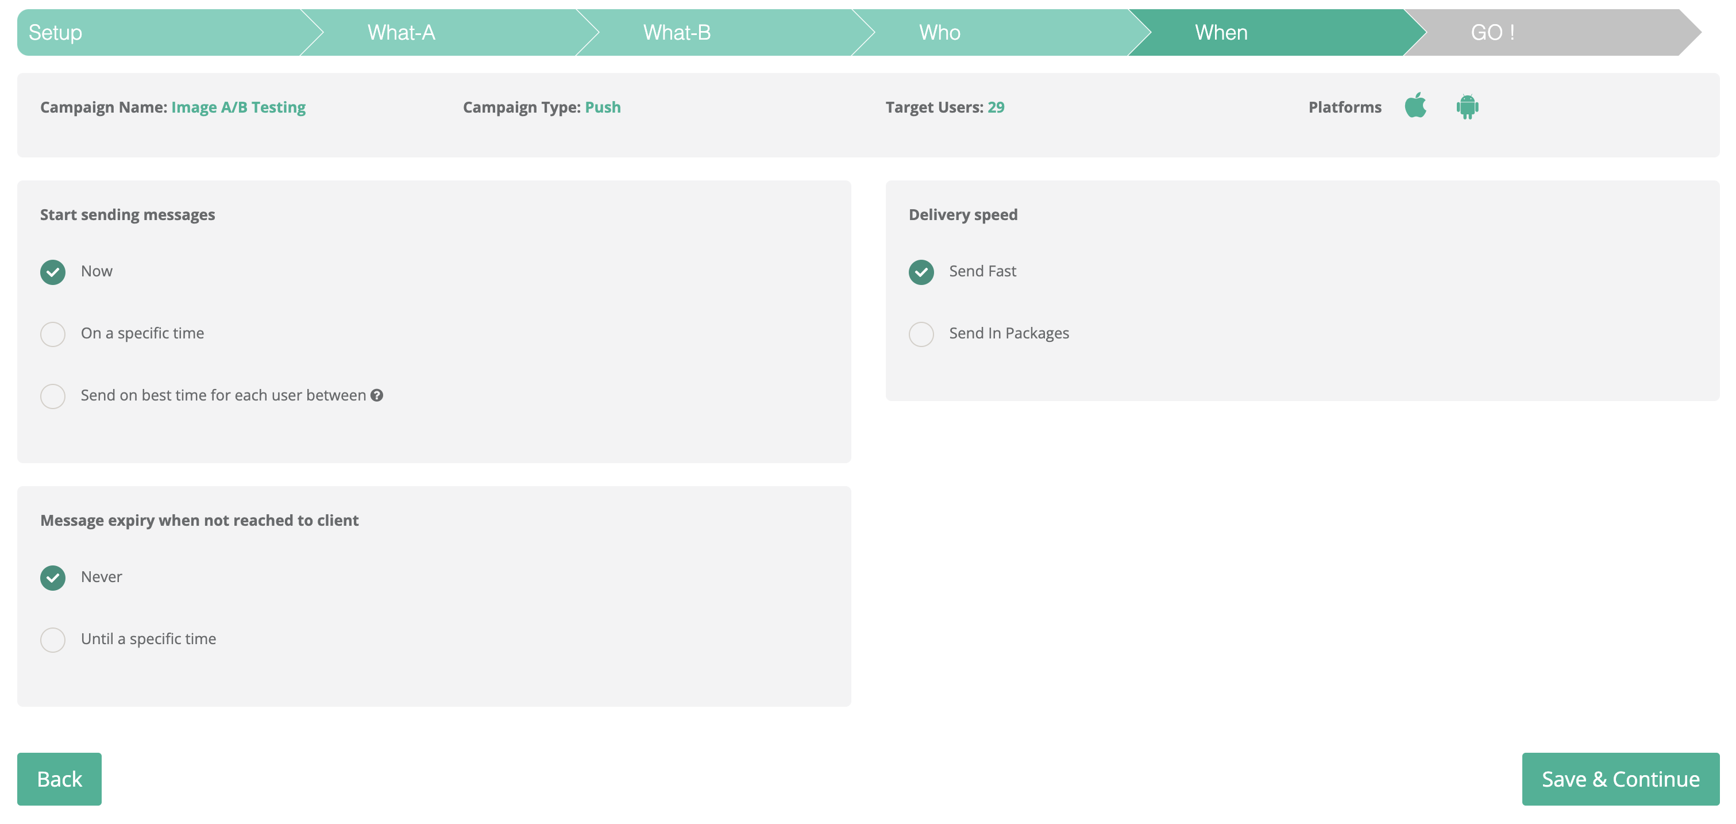Click the Target Users count 29
The width and height of the screenshot is (1736, 824).
point(996,107)
